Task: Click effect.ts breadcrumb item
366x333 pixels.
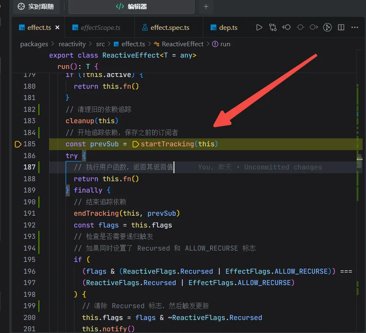Action: tap(129, 44)
